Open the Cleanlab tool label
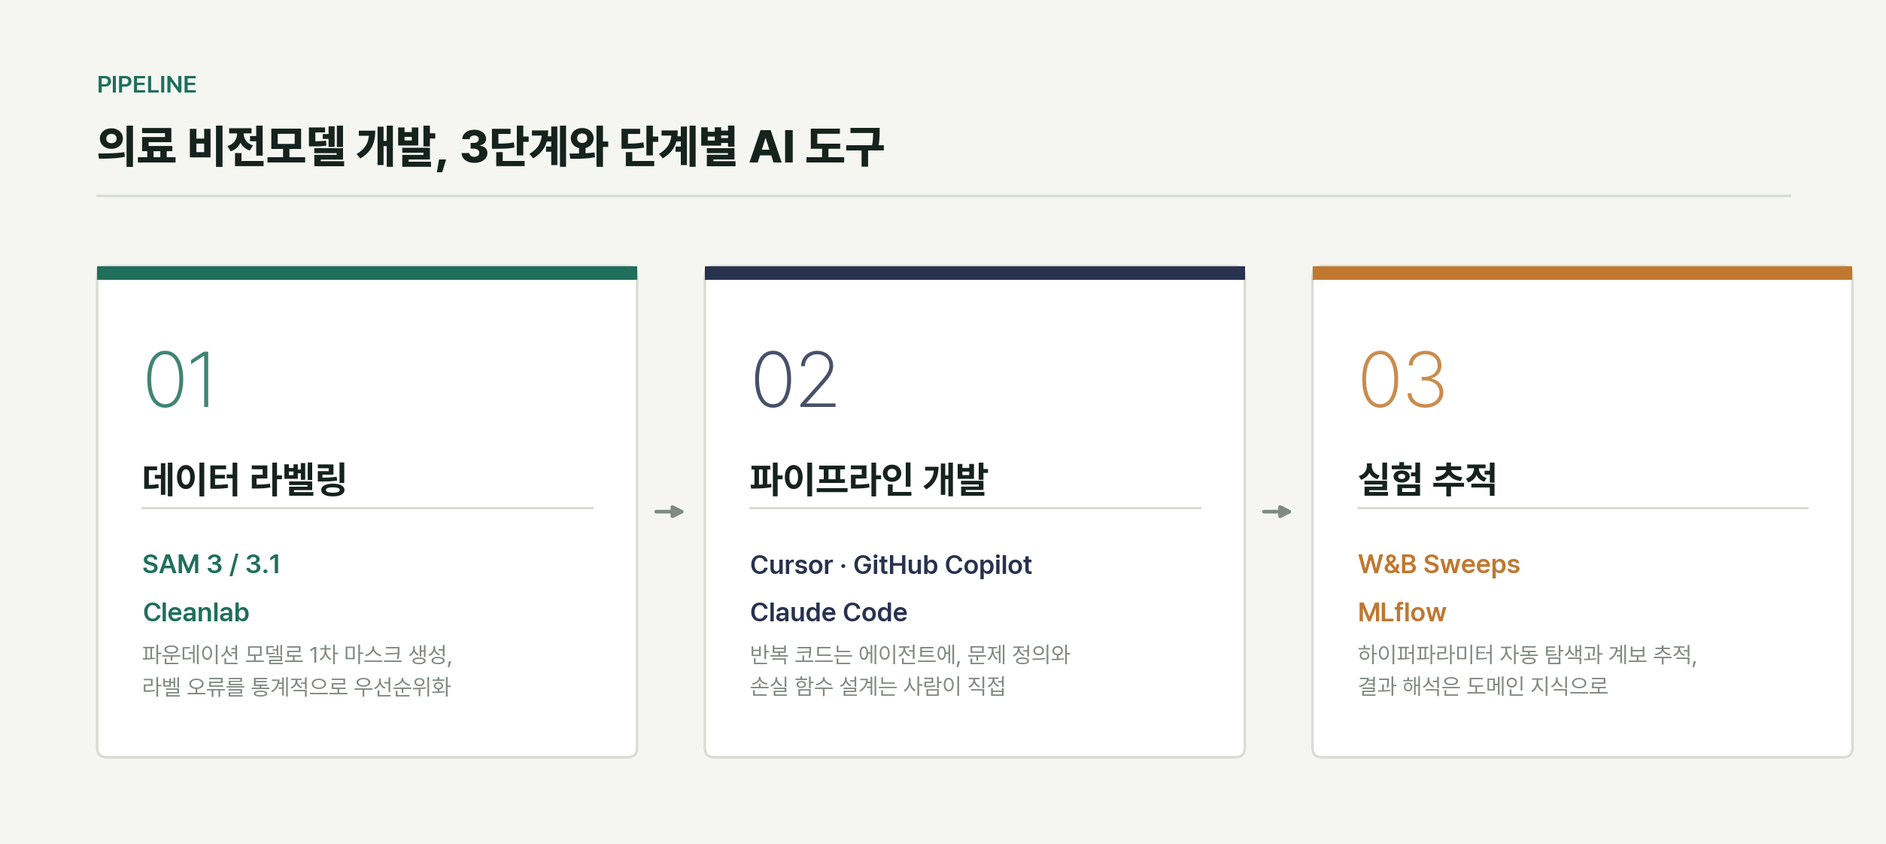The image size is (1886, 844). click(x=196, y=612)
